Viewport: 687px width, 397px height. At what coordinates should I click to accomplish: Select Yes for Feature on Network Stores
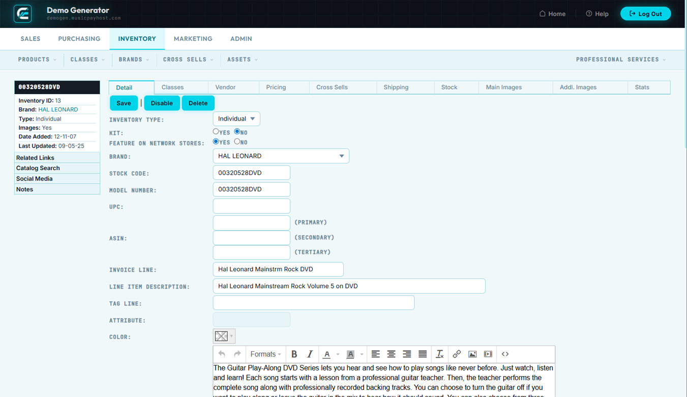point(216,141)
